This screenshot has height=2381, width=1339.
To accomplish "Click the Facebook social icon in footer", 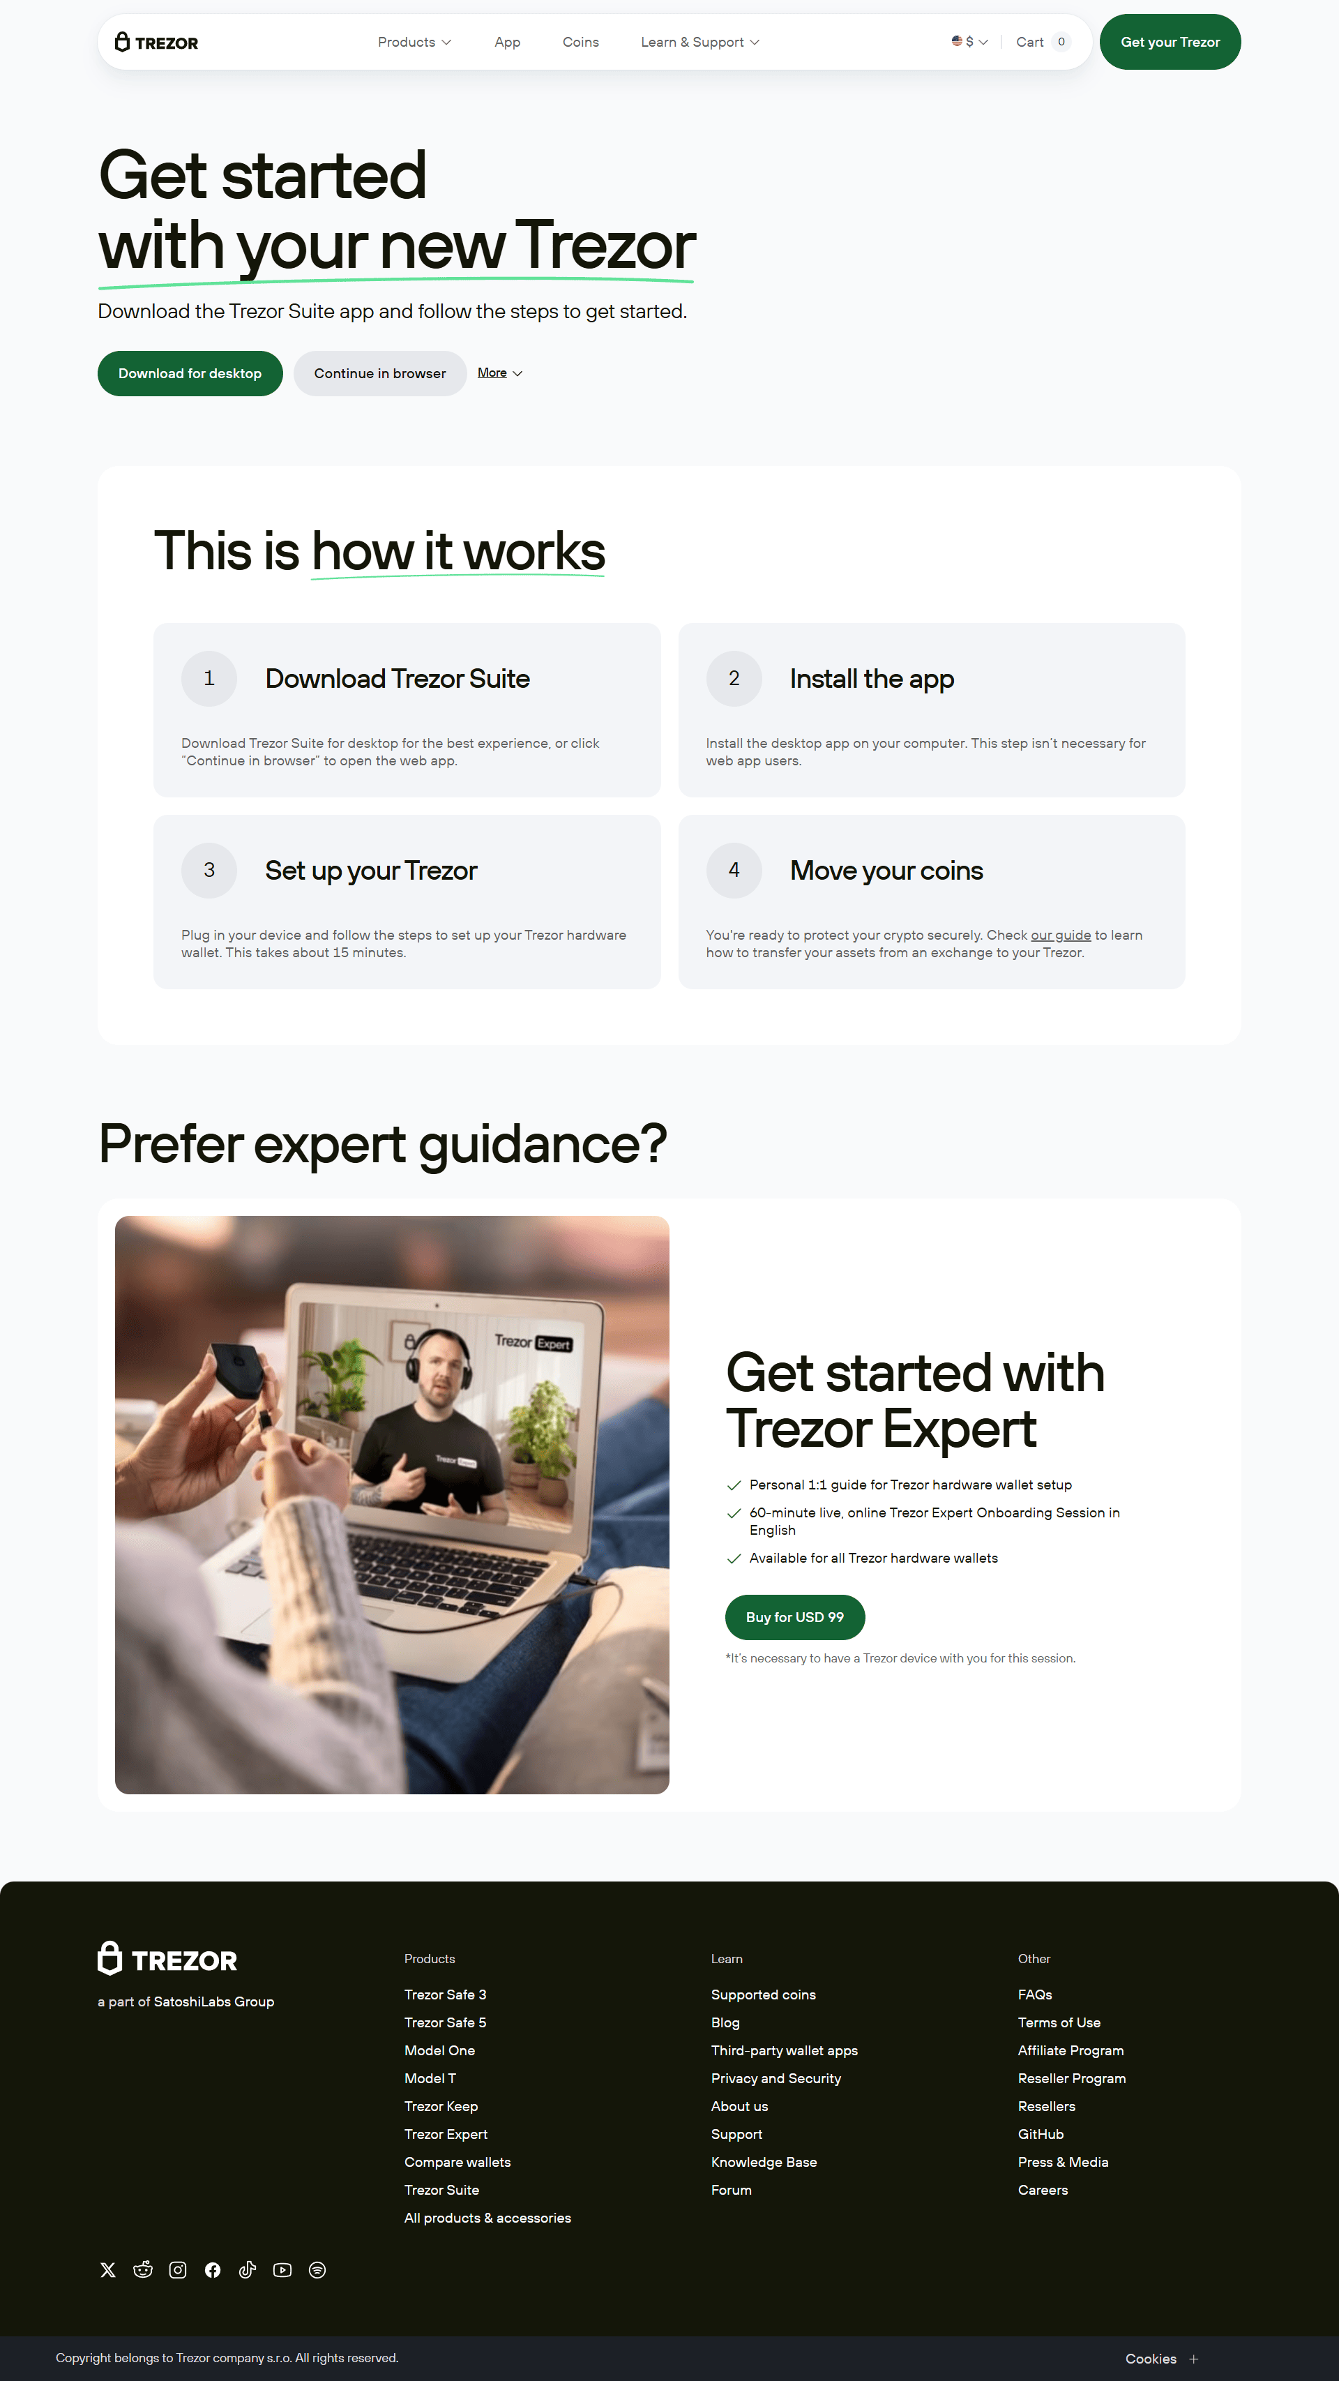I will click(x=214, y=2270).
